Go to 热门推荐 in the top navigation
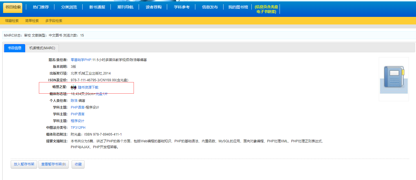The width and height of the screenshot is (416, 180). [x=41, y=7]
